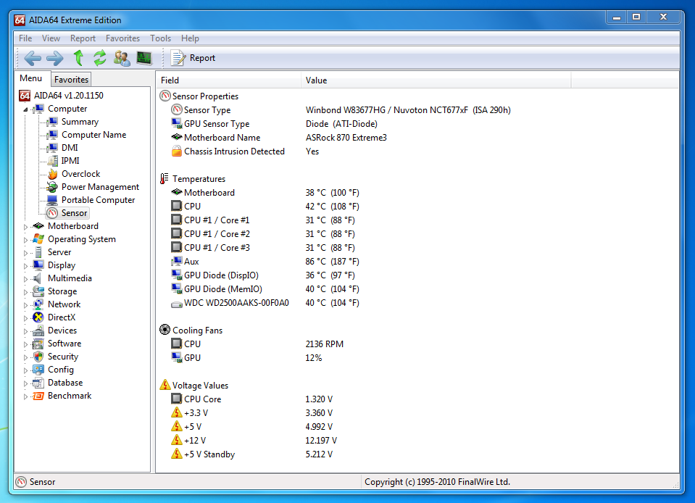Click the green Up arrow icon
This screenshot has width=695, height=503.
click(x=78, y=58)
